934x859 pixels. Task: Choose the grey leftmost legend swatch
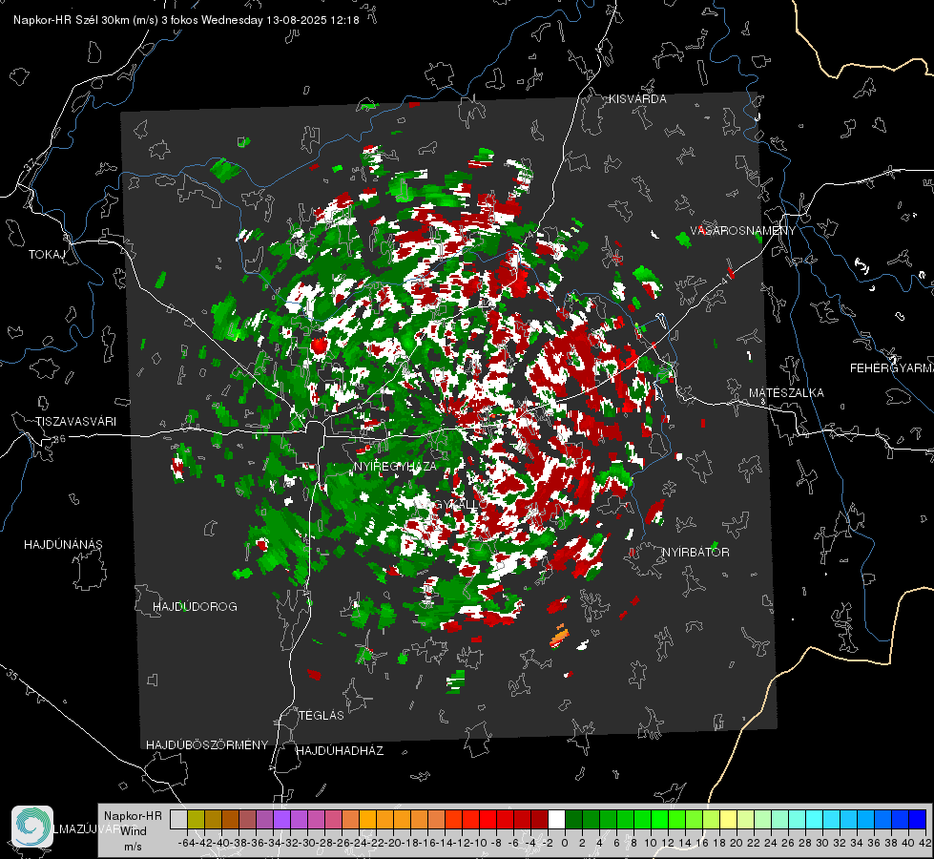178,820
